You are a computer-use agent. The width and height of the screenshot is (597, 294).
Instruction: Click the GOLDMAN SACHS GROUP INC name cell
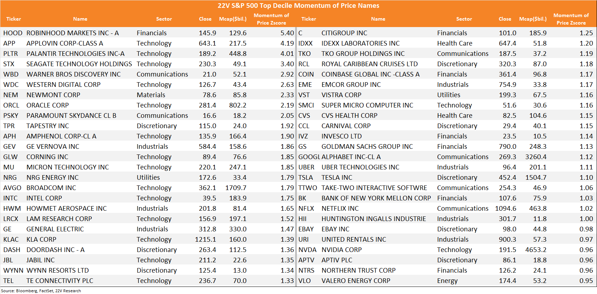pyautogui.click(x=367, y=147)
